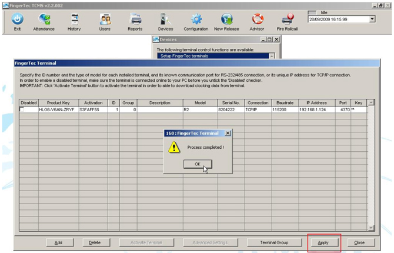This screenshot has height=253, width=394.
Task: Untick the Disabled checkbox for terminal 1
Action: click(x=22, y=109)
